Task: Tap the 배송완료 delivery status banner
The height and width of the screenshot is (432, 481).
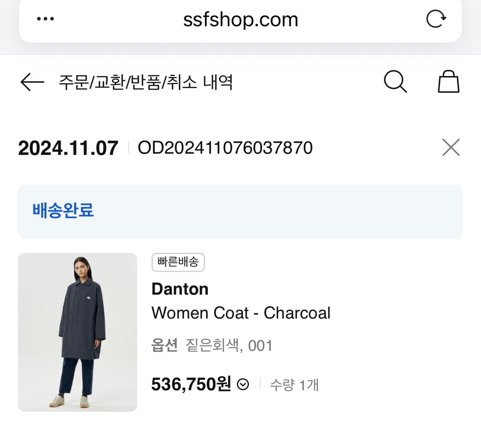Action: tap(240, 211)
